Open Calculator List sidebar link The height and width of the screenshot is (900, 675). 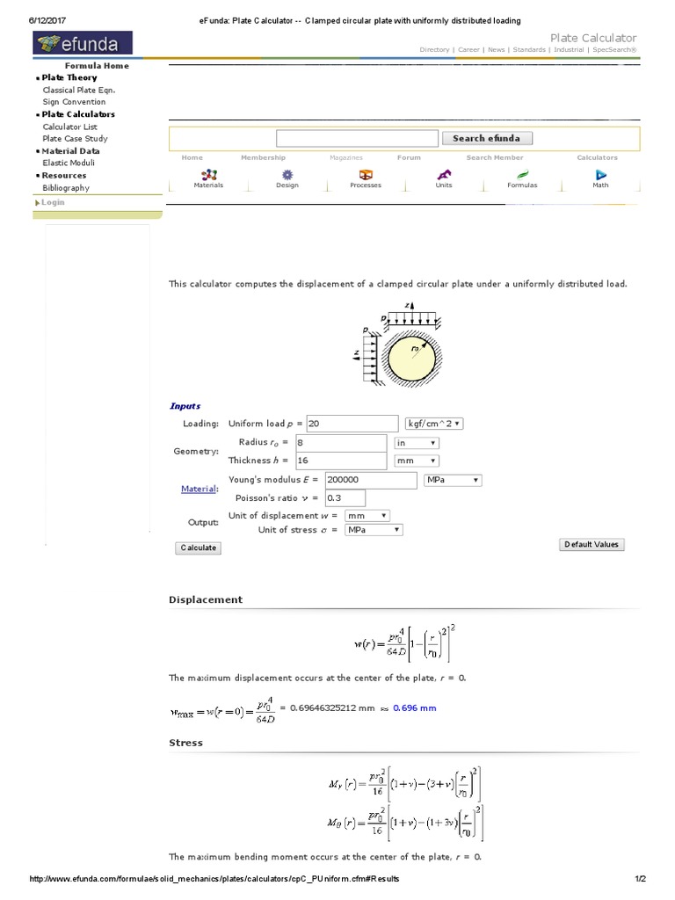70,127
